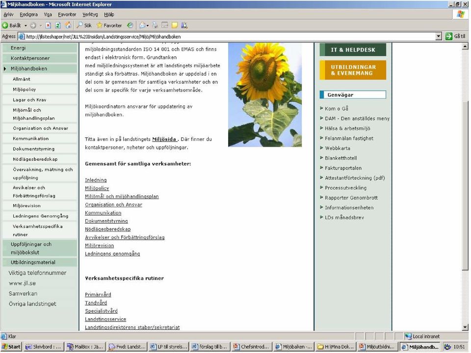The width and height of the screenshot is (471, 353).
Task: Click the page icon in the address bar
Action: click(x=22, y=37)
